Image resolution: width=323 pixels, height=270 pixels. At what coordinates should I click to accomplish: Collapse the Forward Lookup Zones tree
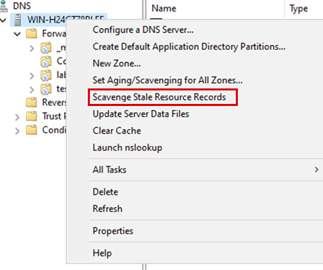click(x=18, y=34)
